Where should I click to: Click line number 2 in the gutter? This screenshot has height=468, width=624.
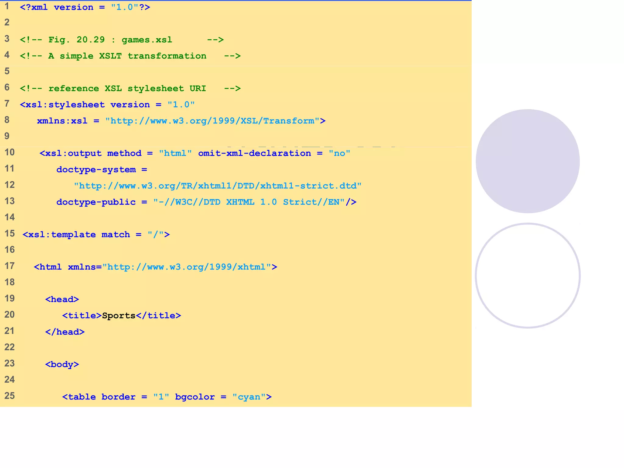[7, 22]
